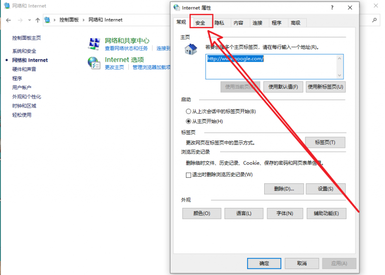Click 控制面板 in the breadcrumb
The width and height of the screenshot is (385, 275).
[69, 20]
